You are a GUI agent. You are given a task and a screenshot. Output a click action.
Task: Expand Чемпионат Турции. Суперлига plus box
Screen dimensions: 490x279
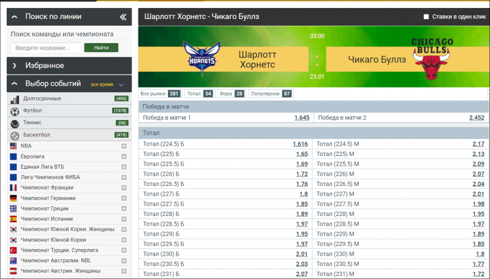tap(124, 250)
